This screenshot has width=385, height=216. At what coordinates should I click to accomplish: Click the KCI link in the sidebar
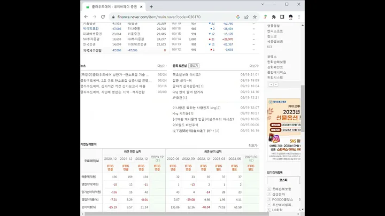[269, 47]
